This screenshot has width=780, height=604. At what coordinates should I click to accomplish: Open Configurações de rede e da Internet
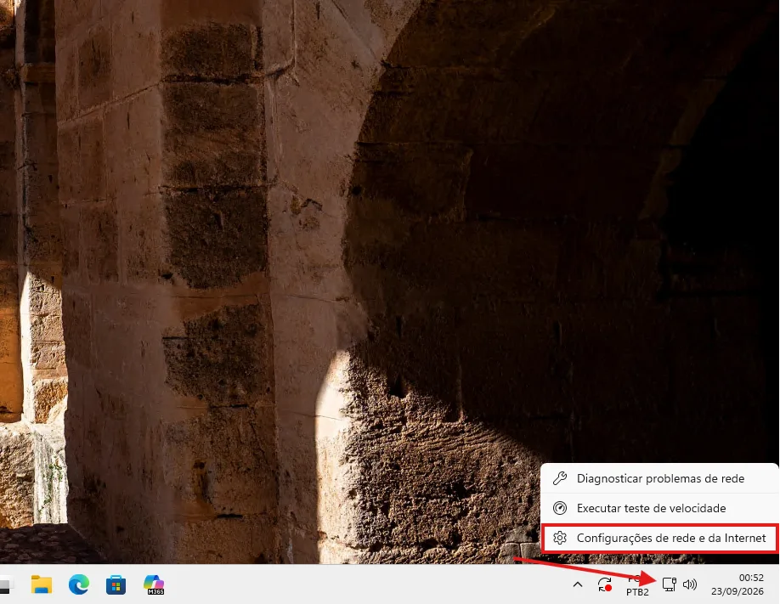(x=659, y=538)
